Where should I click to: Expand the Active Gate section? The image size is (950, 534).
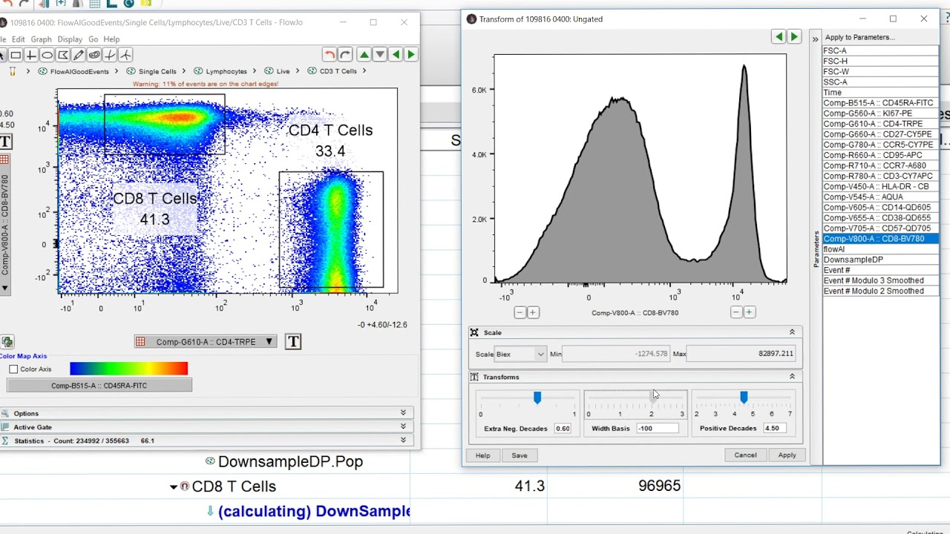click(403, 426)
